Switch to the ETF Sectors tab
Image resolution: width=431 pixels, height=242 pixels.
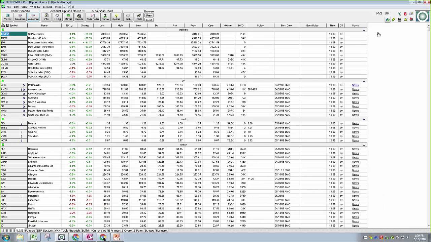(x=45, y=231)
